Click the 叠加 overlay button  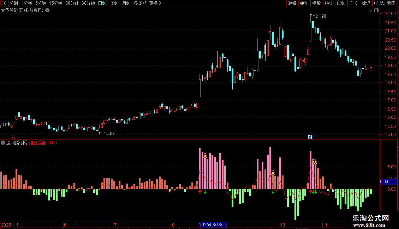pos(304,3)
